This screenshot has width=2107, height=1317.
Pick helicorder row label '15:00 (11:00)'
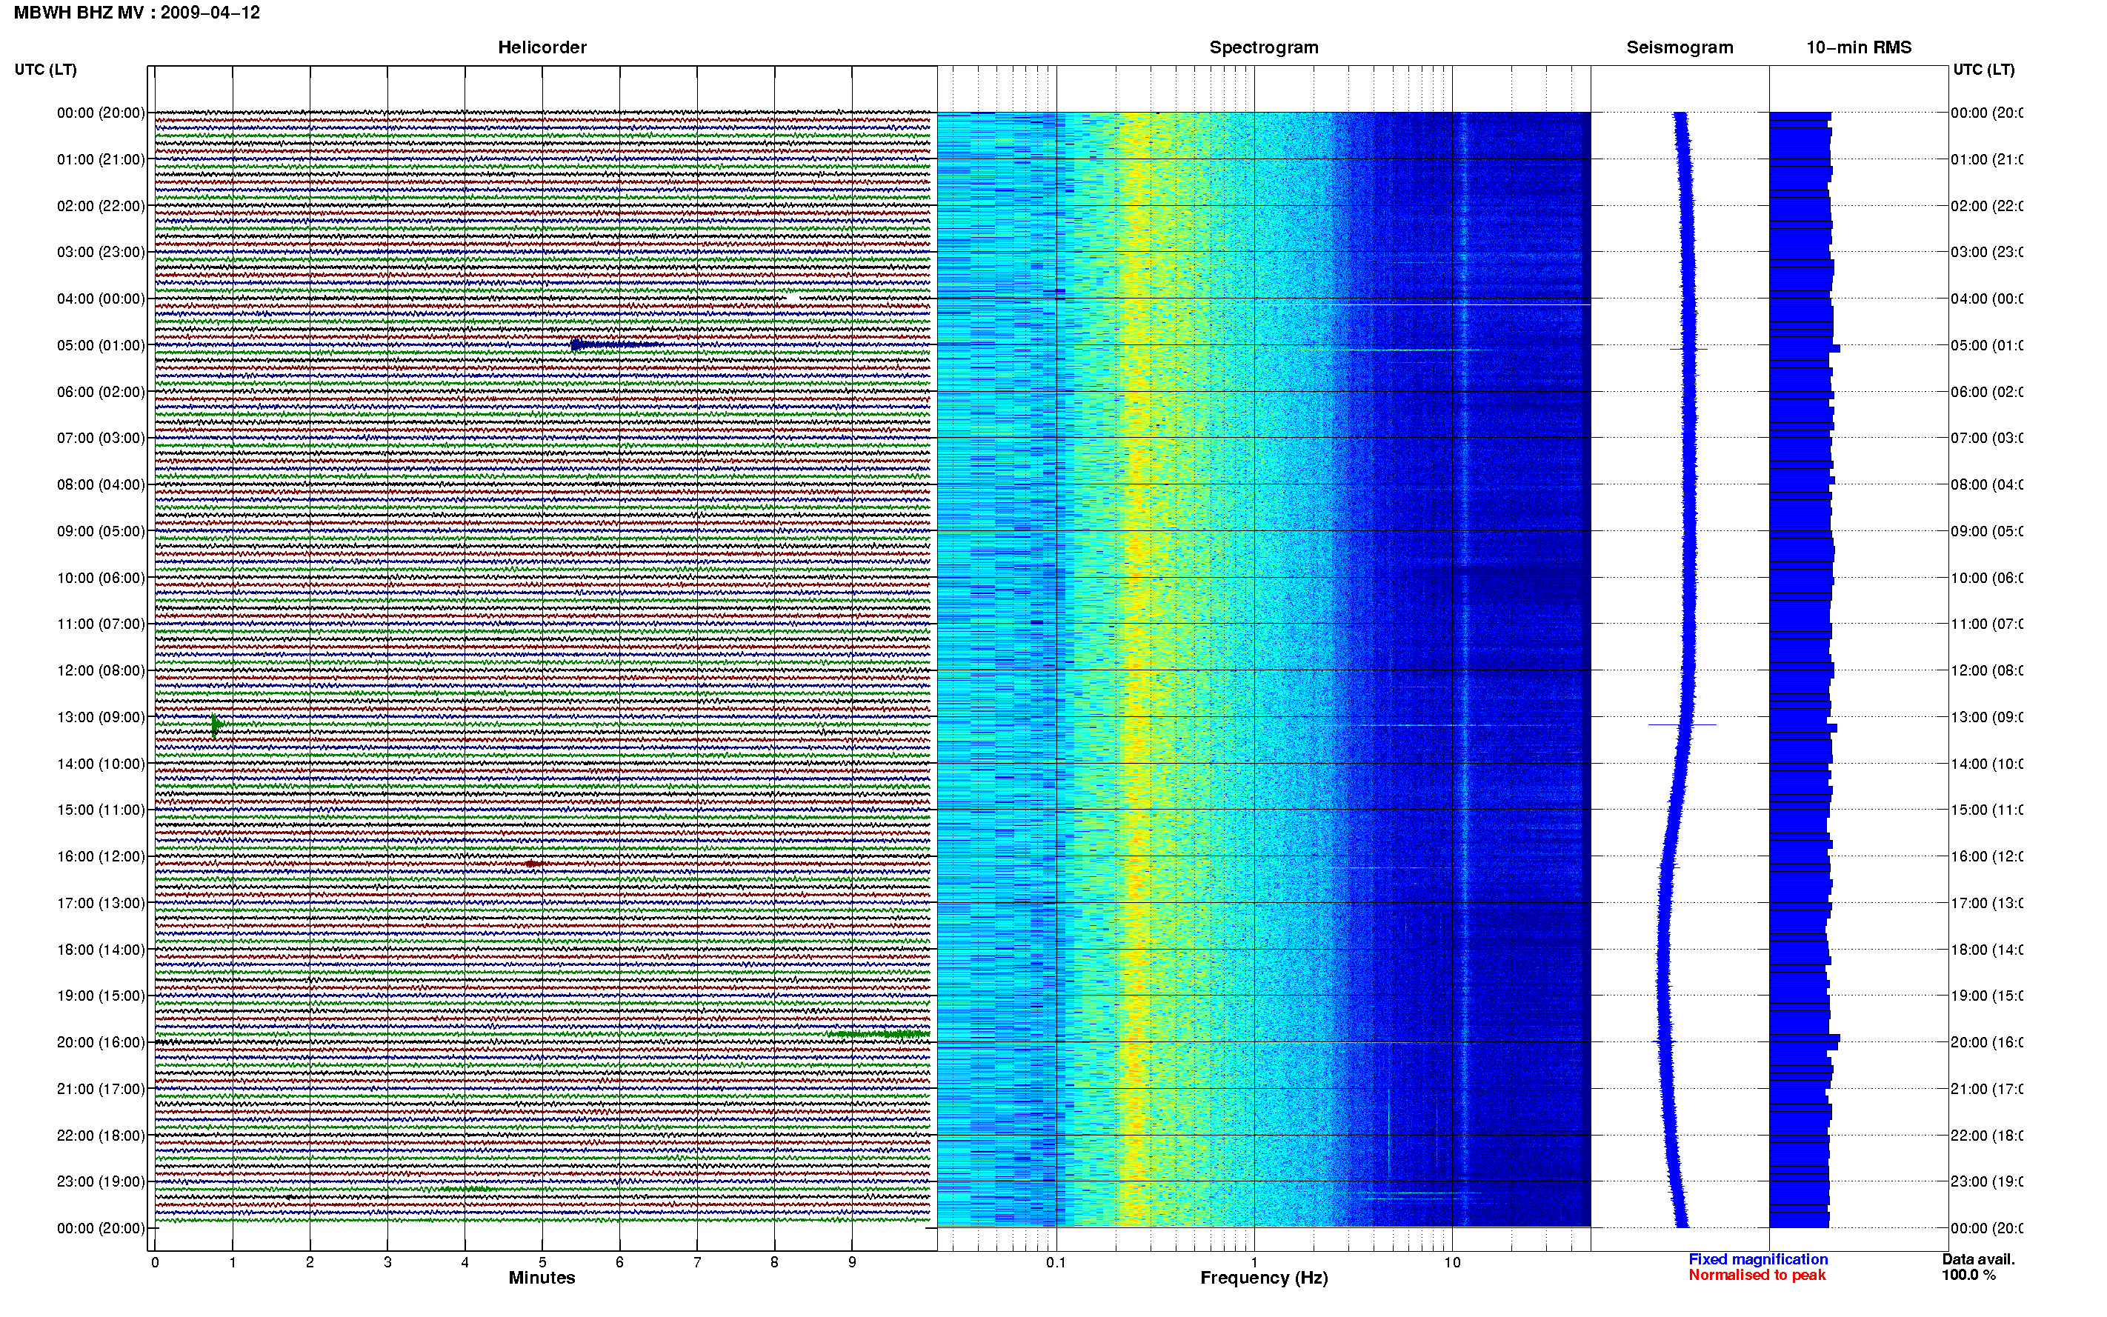[101, 809]
